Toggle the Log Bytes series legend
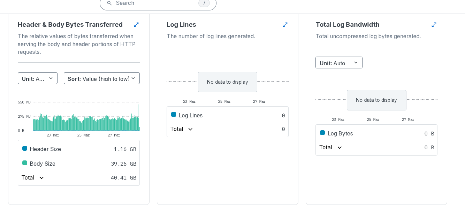The image size is (465, 208). tap(340, 133)
